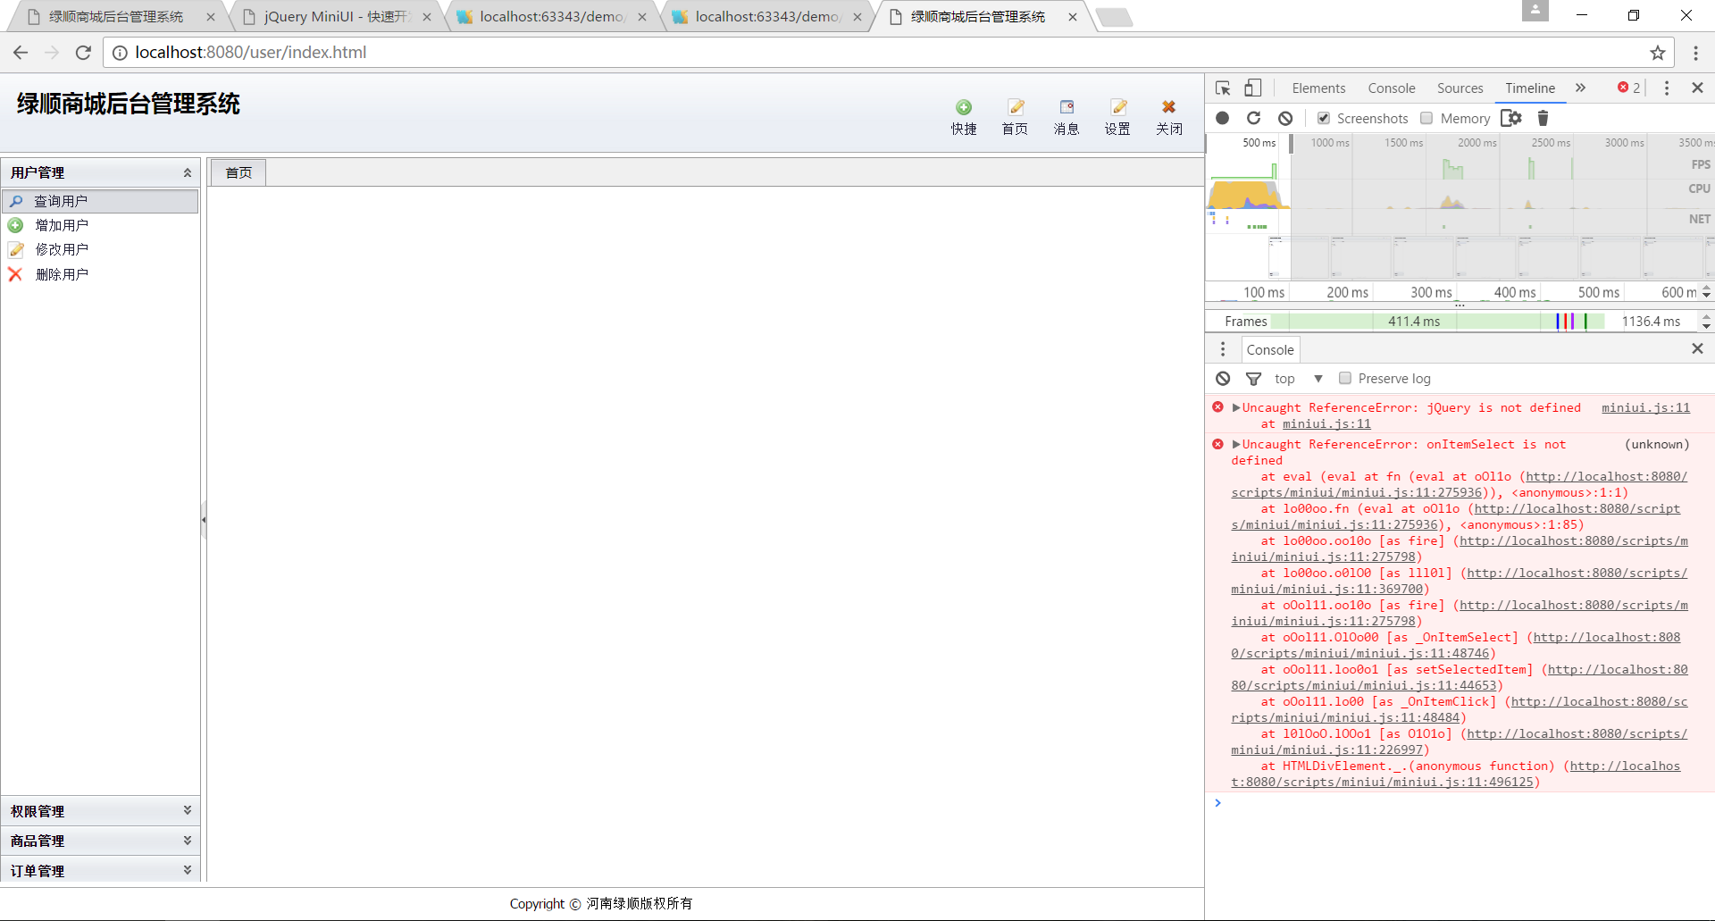The width and height of the screenshot is (1715, 921).
Task: Enable Preserve log checkbox
Action: pyautogui.click(x=1345, y=378)
